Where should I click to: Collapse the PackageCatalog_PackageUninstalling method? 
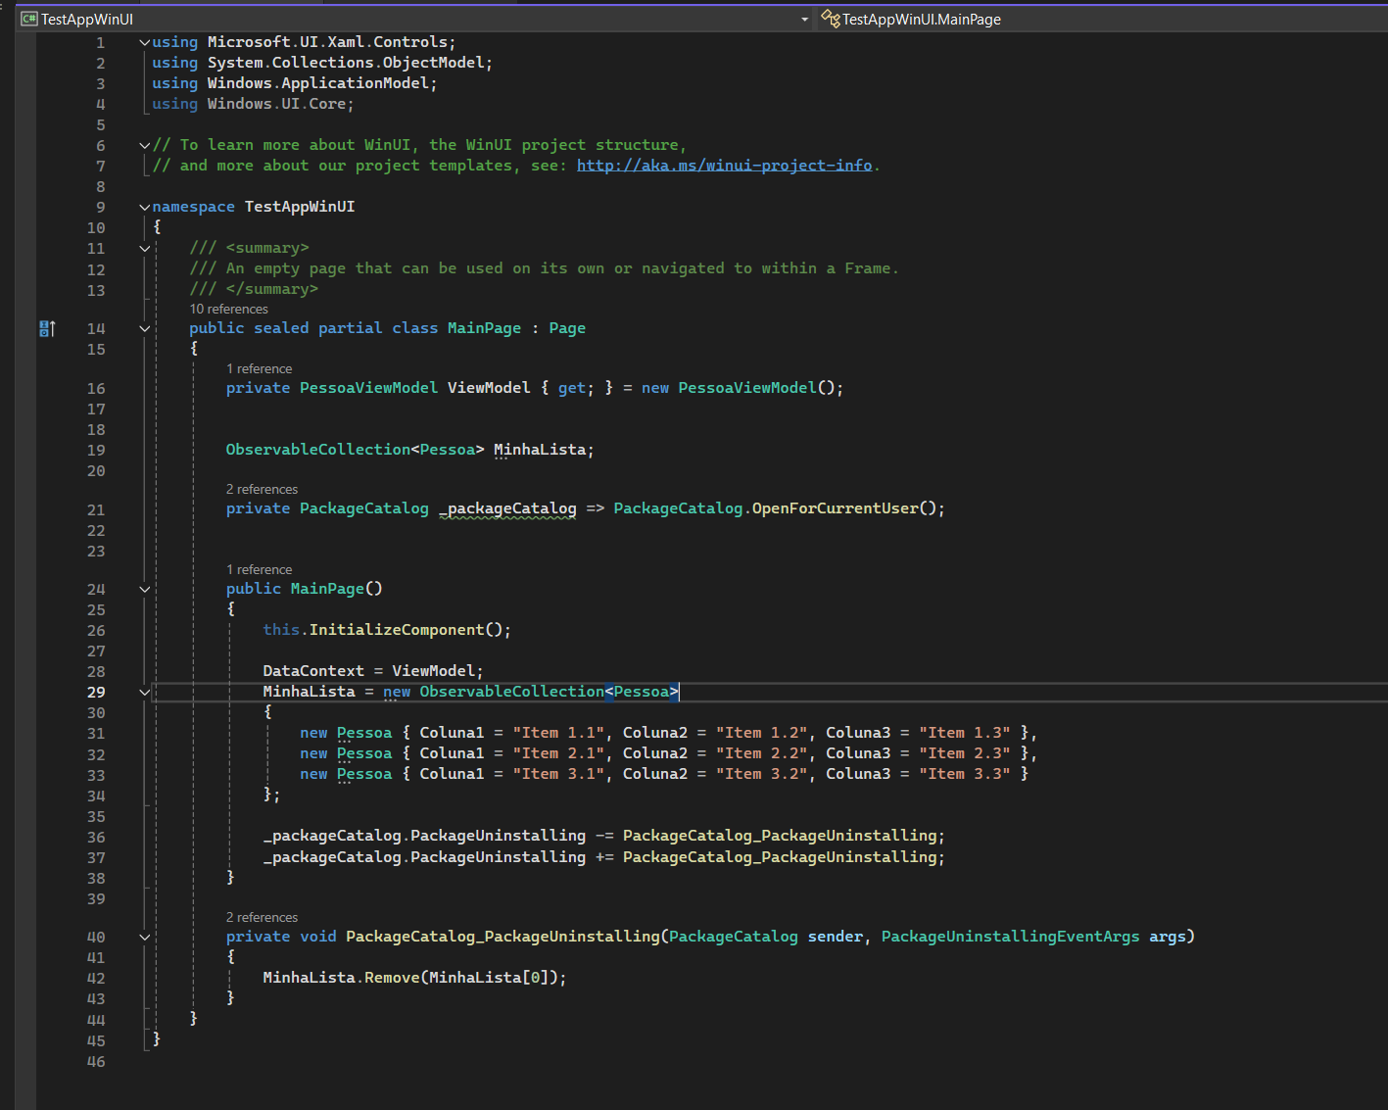tap(145, 937)
